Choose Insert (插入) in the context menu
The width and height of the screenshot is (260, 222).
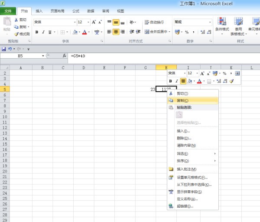[x=193, y=131]
